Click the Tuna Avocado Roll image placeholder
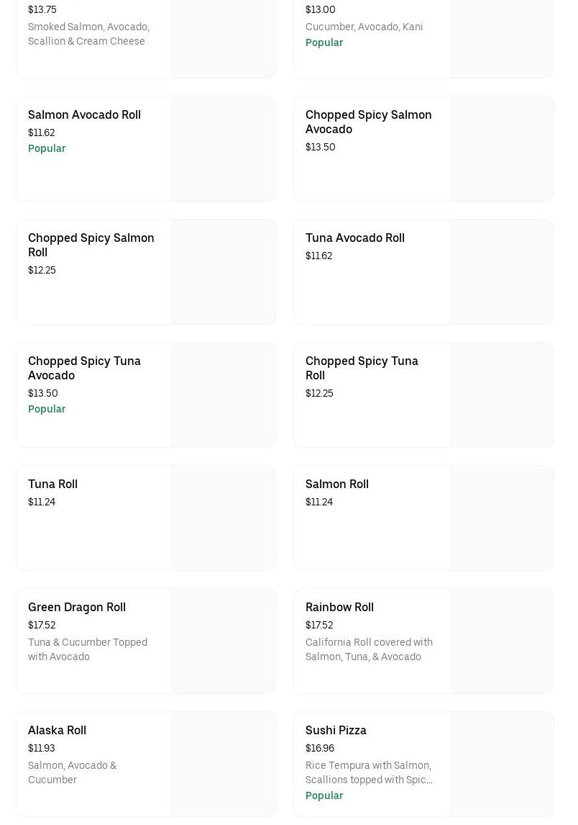 (x=501, y=272)
